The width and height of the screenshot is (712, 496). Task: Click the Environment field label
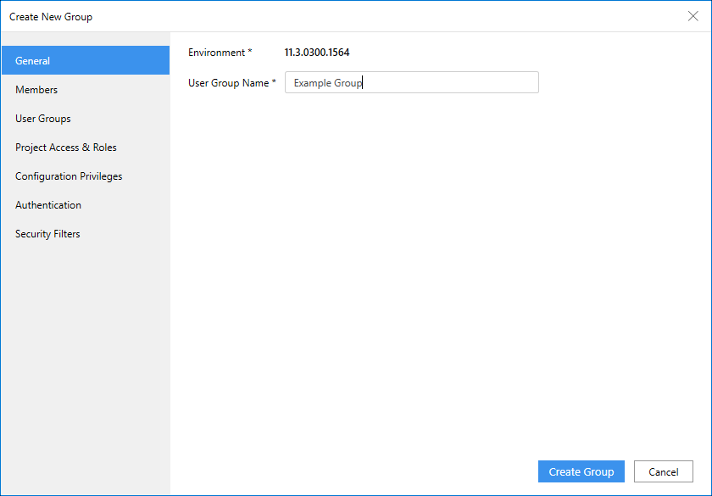coord(216,53)
